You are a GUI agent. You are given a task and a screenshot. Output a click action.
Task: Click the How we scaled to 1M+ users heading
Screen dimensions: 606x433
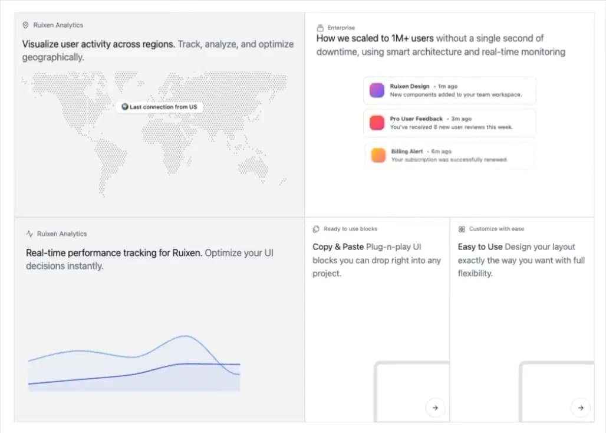375,38
